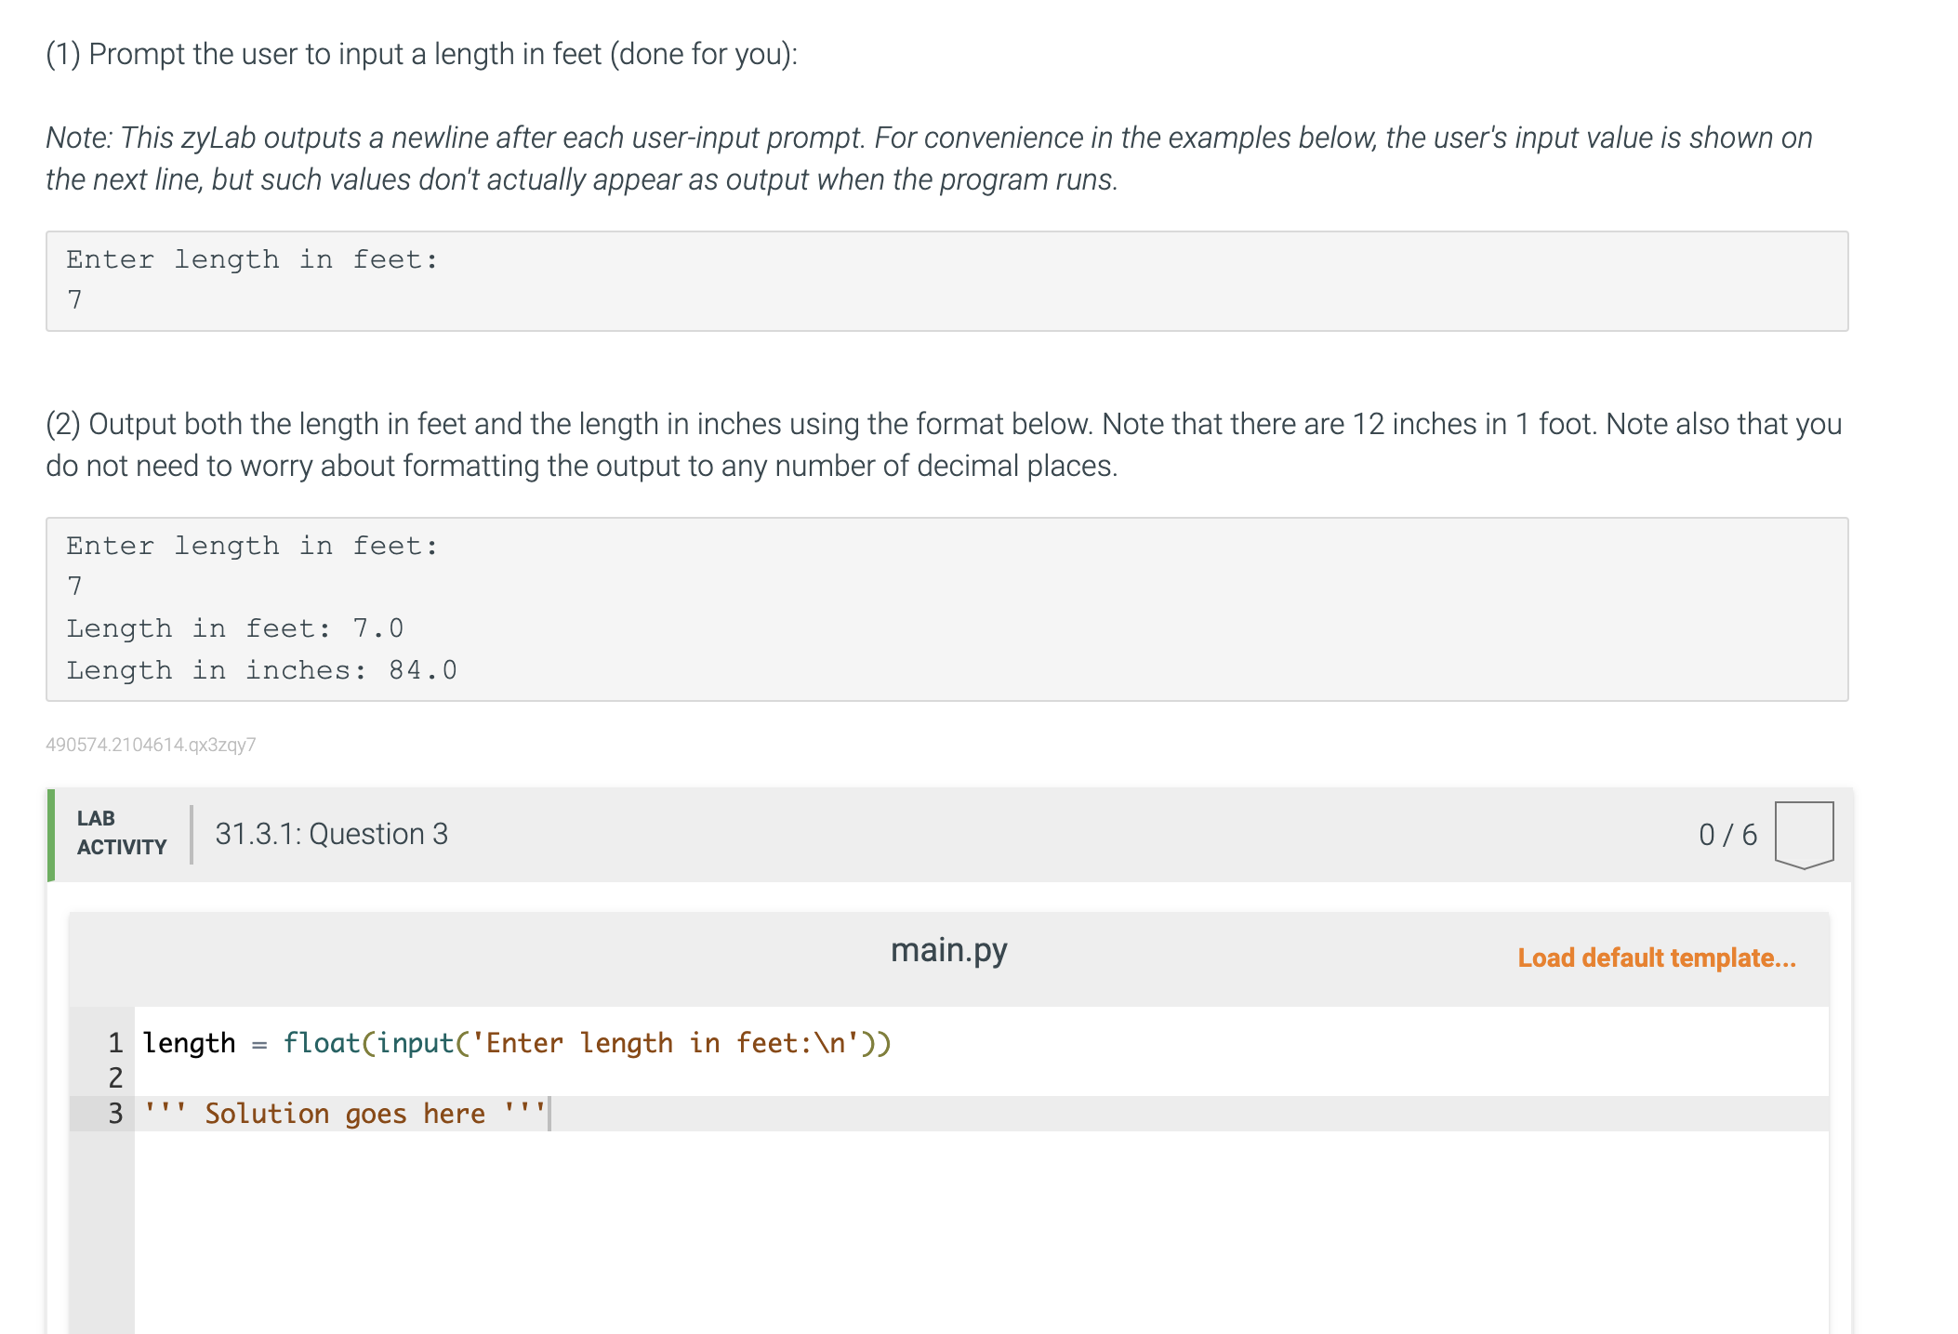This screenshot has width=1958, height=1334.
Task: Select line number 3 in the gutter
Action: tap(115, 1113)
